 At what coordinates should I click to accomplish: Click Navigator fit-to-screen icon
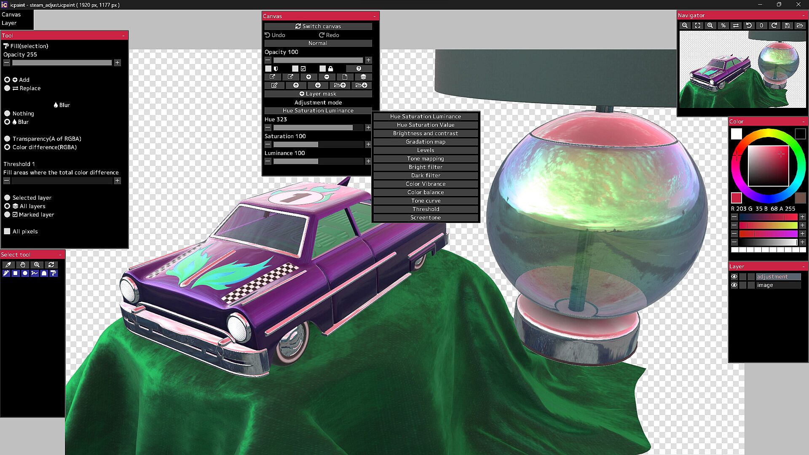[x=697, y=26]
